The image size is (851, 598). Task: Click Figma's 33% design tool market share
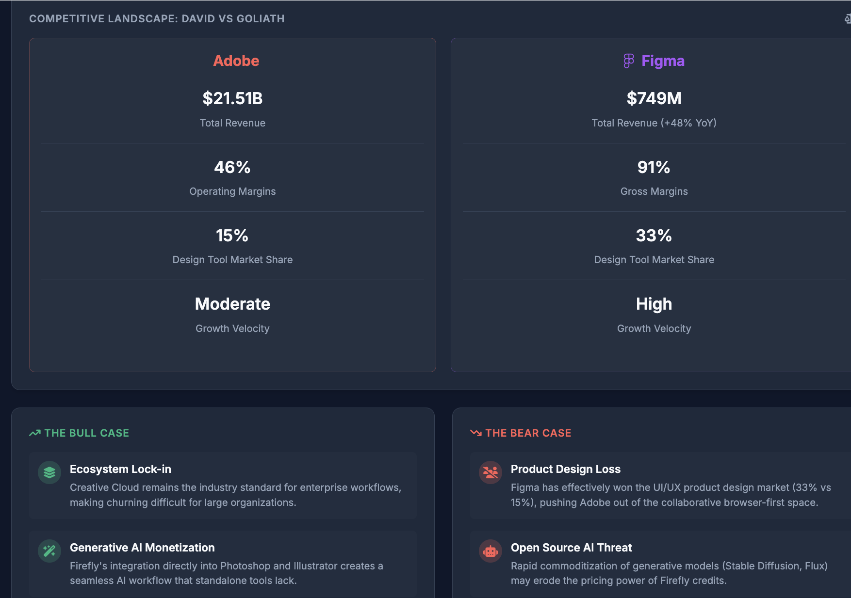point(654,236)
